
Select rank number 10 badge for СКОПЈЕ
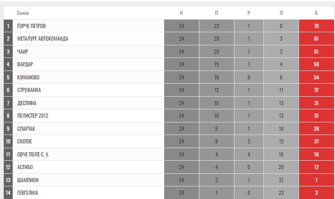tap(8, 142)
